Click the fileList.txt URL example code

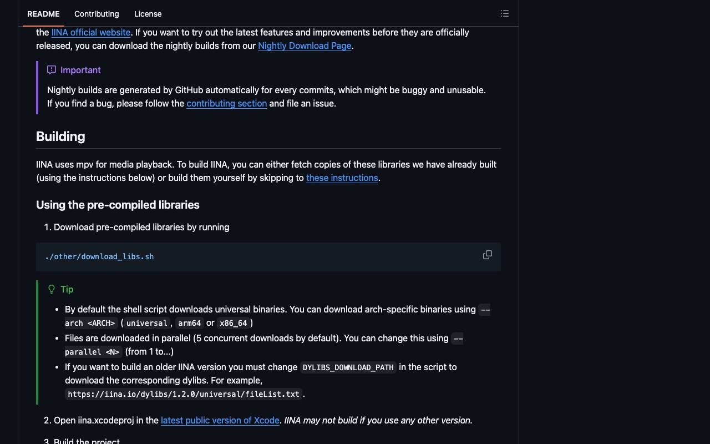[184, 394]
